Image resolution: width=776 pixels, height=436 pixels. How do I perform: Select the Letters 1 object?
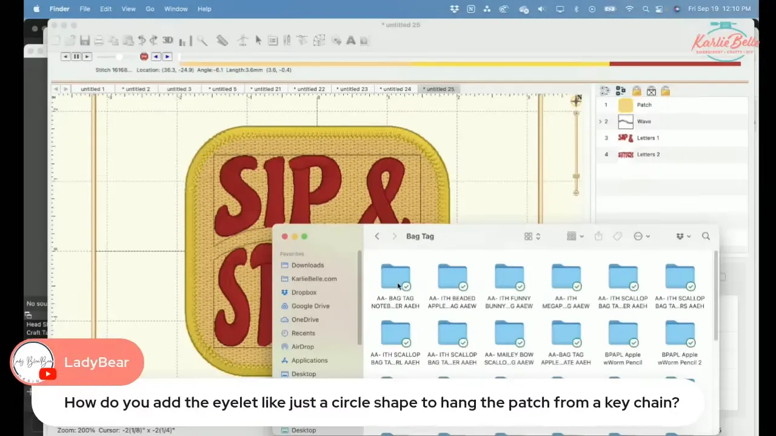672,138
